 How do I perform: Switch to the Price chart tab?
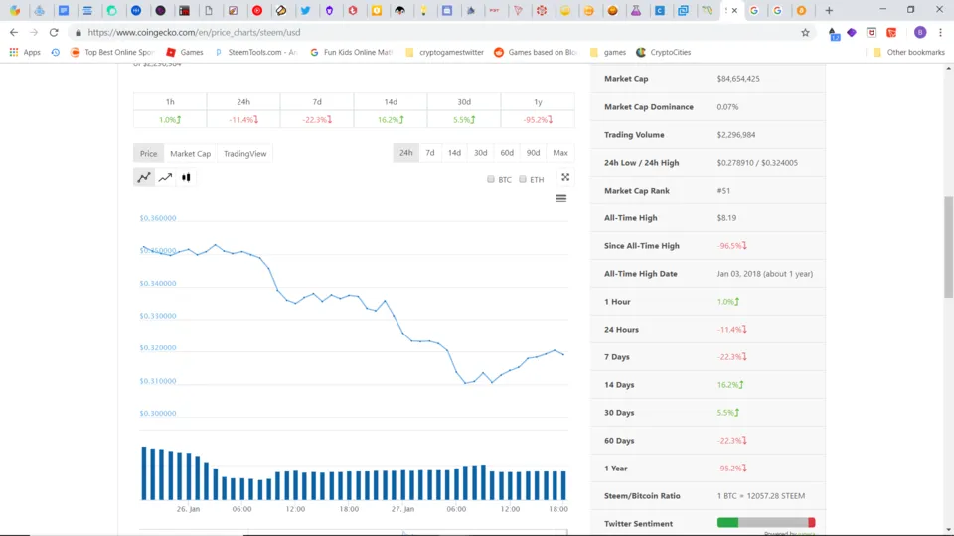click(x=148, y=153)
